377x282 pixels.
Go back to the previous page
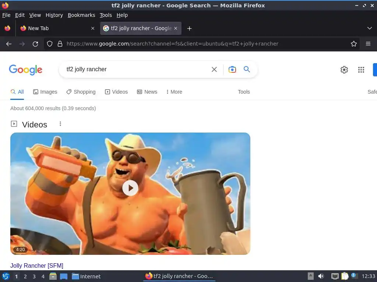9,44
